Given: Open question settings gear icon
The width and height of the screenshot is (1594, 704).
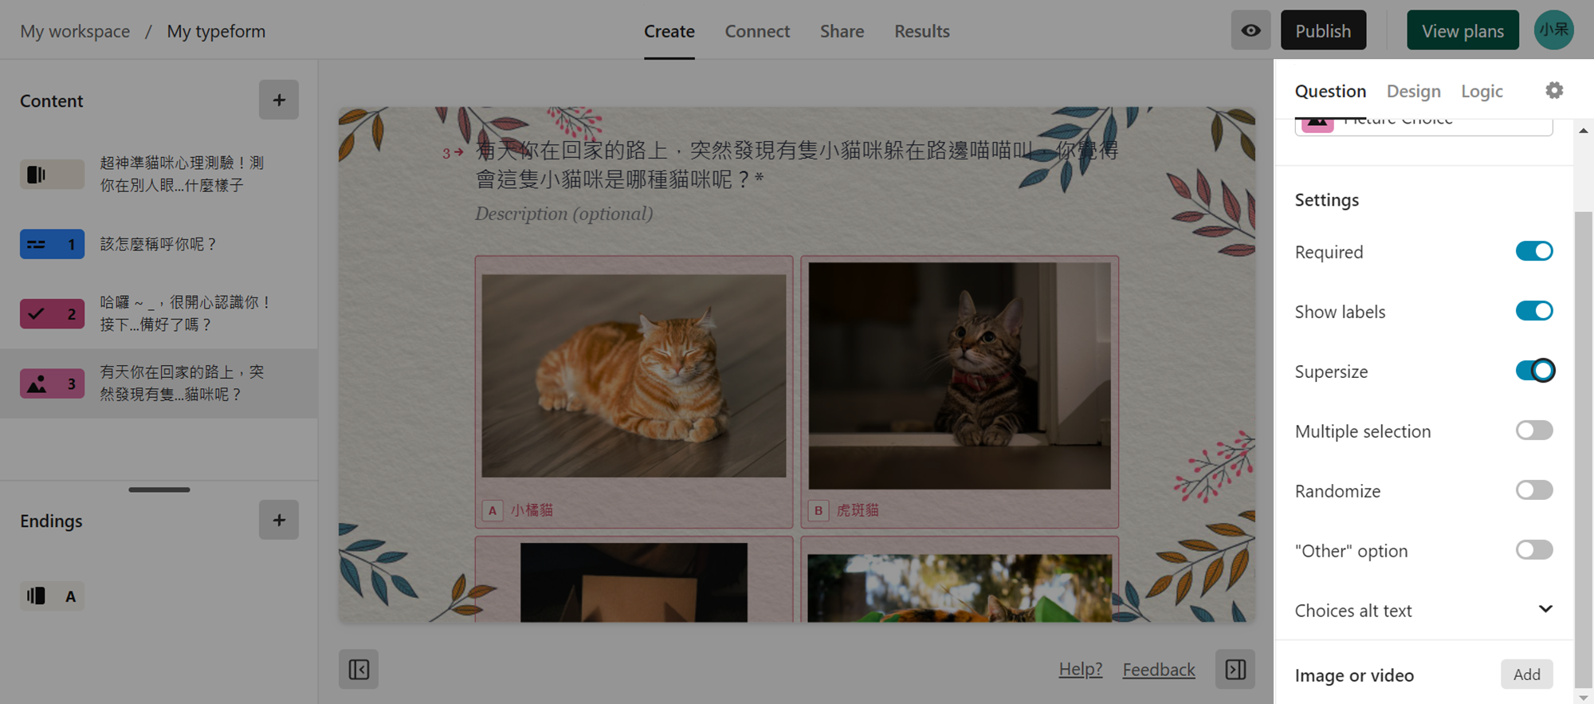Looking at the screenshot, I should coord(1554,90).
